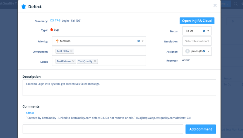Click the Test Data component text
This screenshot has width=243, height=138.
63,51
